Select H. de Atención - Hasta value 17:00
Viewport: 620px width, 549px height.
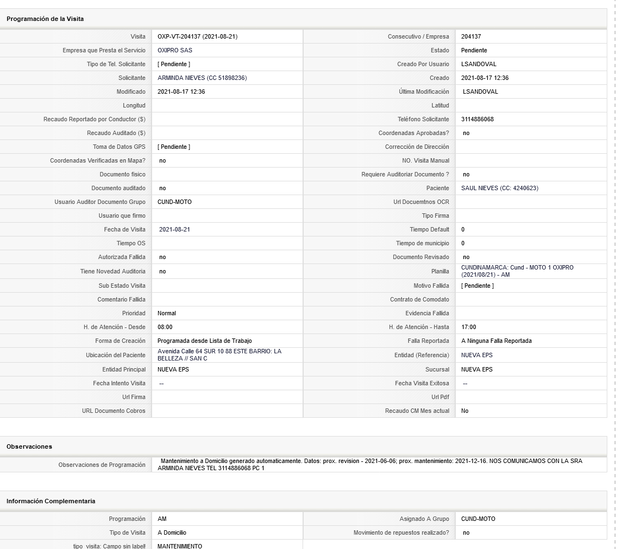click(468, 327)
